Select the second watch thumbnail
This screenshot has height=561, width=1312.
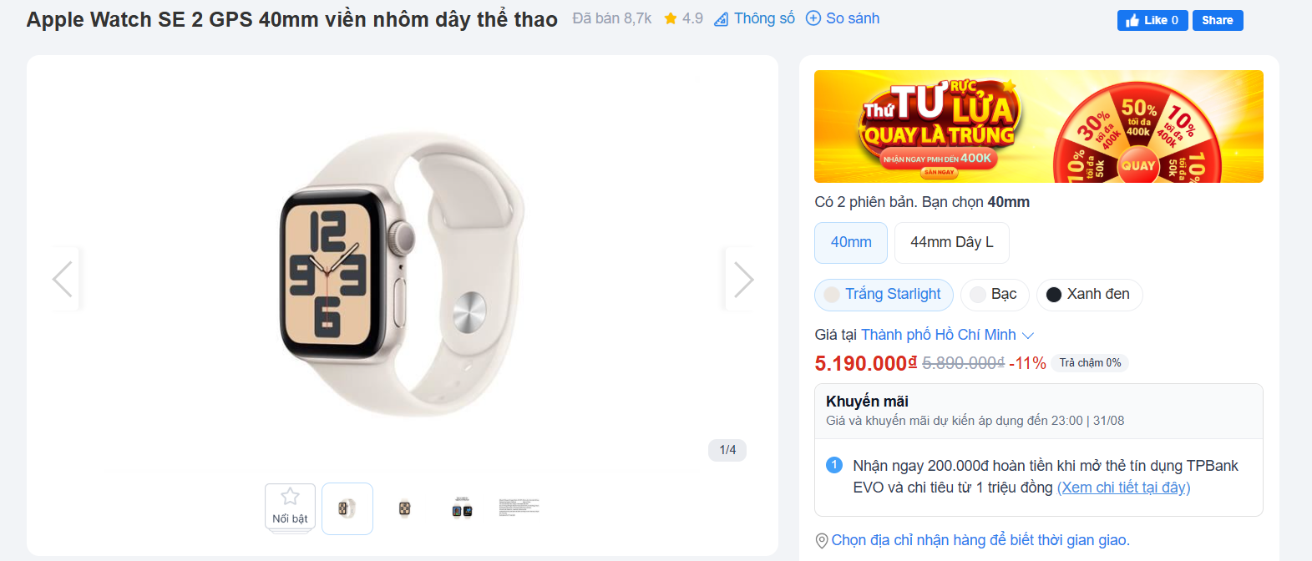[x=404, y=508]
